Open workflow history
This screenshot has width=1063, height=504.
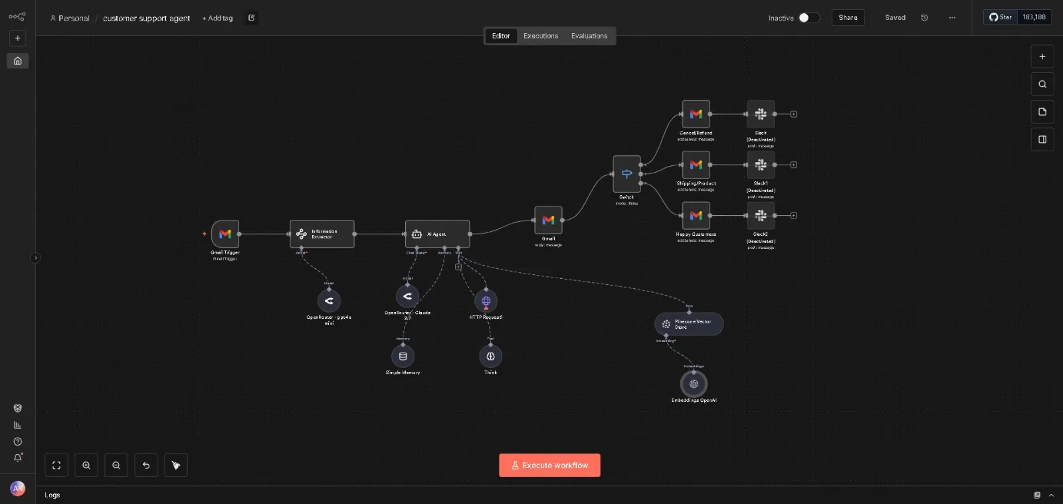tap(924, 18)
